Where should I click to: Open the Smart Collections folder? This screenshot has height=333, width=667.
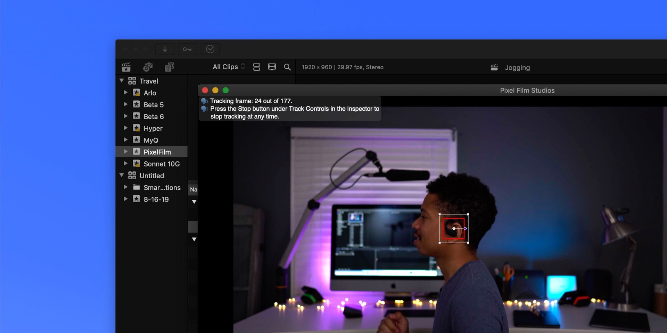[162, 187]
